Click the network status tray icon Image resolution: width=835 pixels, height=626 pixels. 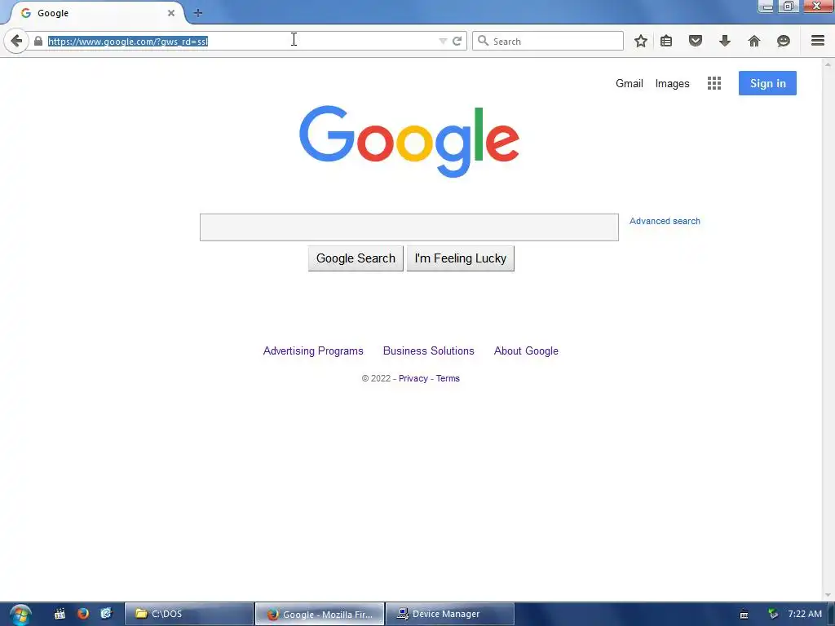[x=773, y=614]
